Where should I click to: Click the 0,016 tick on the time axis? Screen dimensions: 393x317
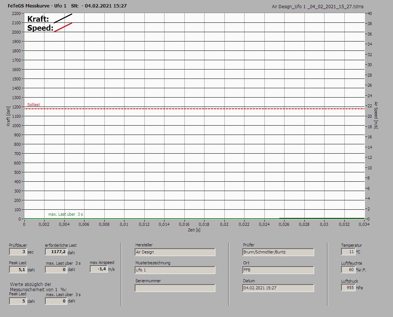[x=184, y=224]
